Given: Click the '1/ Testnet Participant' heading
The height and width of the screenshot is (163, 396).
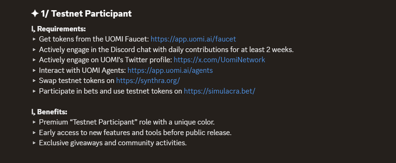Looking at the screenshot, I should click(86, 13).
